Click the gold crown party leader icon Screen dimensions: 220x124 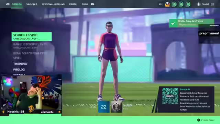pyautogui.click(x=167, y=4)
